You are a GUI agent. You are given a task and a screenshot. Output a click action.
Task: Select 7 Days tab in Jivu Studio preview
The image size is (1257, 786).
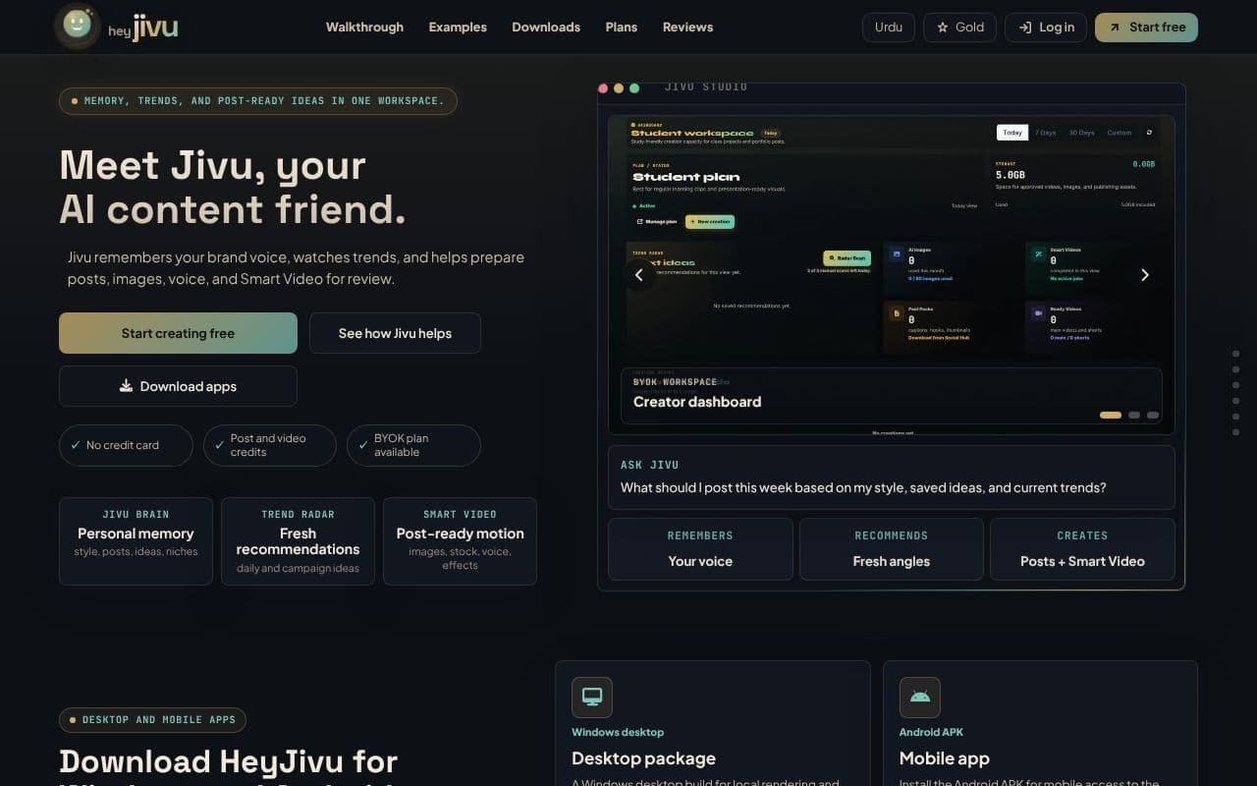point(1047,133)
